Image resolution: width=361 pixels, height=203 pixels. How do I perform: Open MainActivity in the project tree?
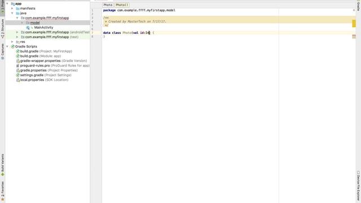pyautogui.click(x=44, y=28)
